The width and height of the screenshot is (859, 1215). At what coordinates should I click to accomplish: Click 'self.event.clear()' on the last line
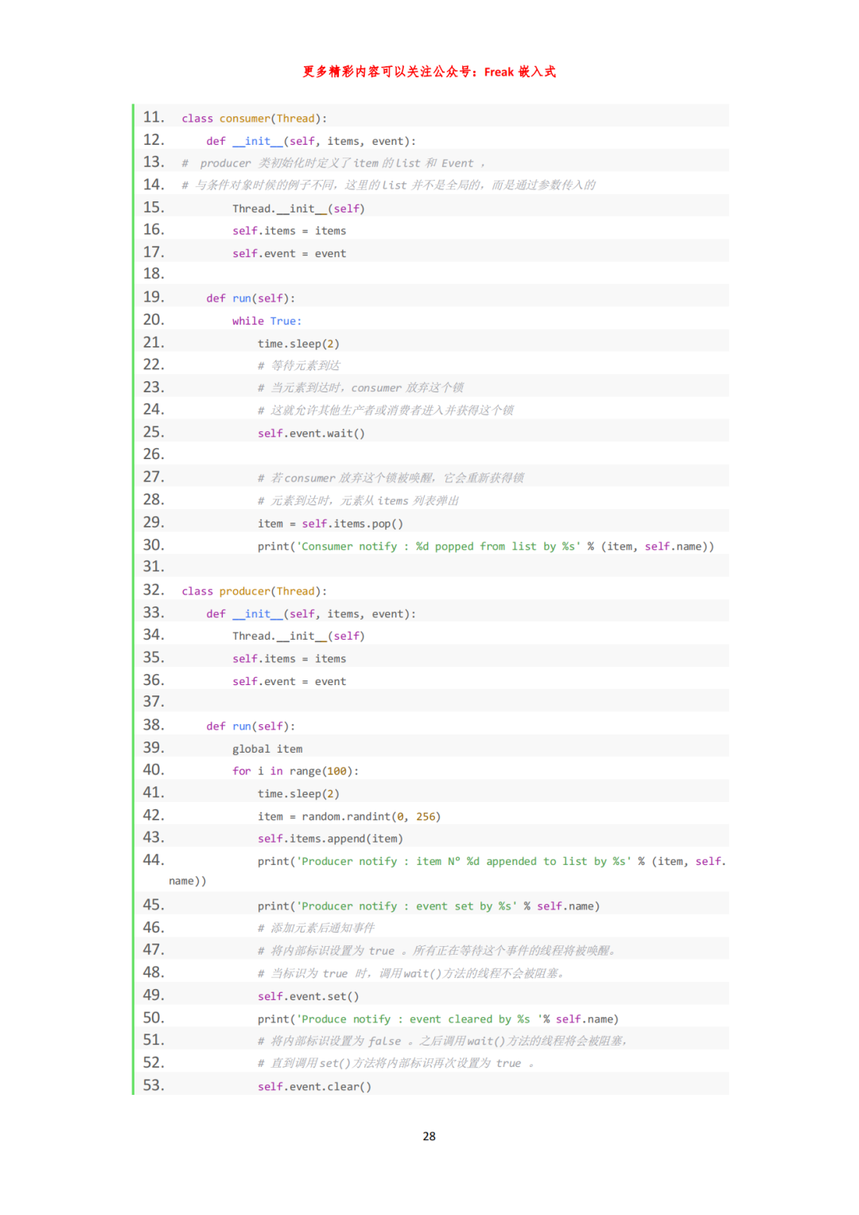point(314,1087)
